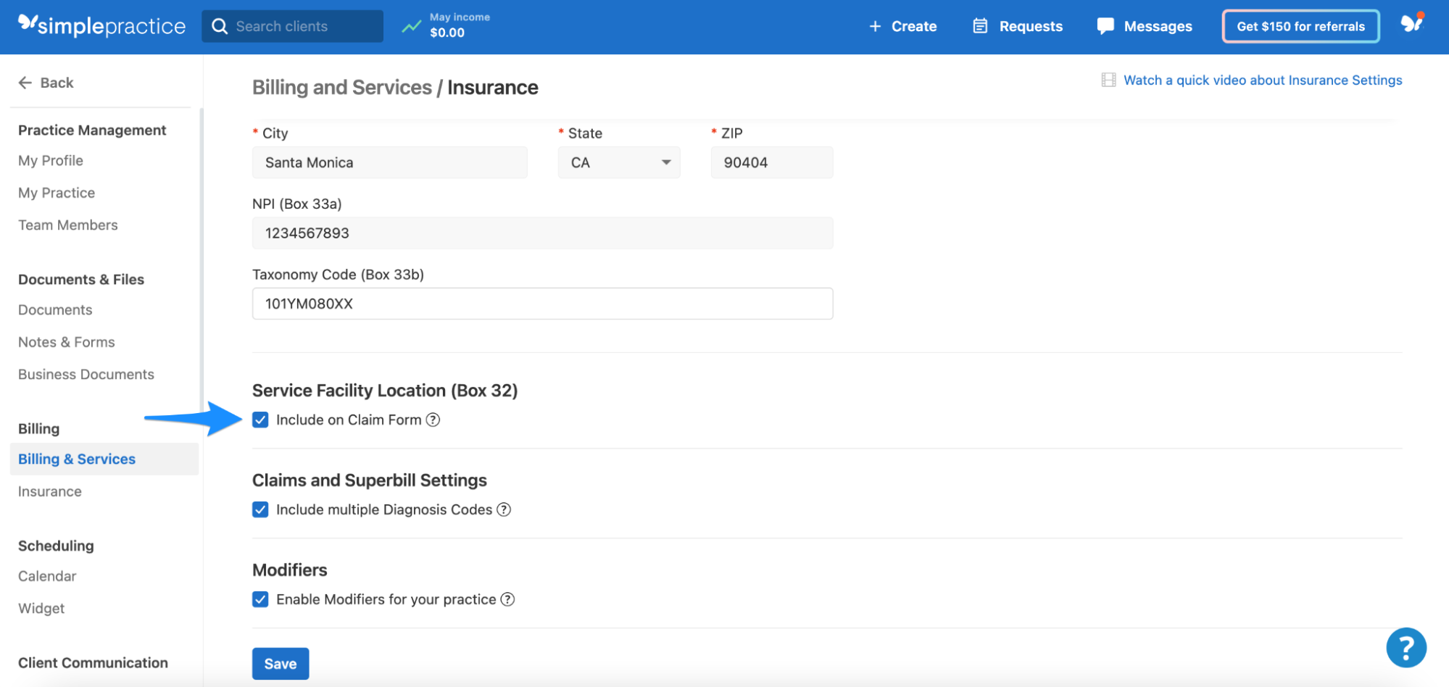Image resolution: width=1449 pixels, height=687 pixels.
Task: Uncheck Enable Modifiers for your practice
Action: (260, 599)
